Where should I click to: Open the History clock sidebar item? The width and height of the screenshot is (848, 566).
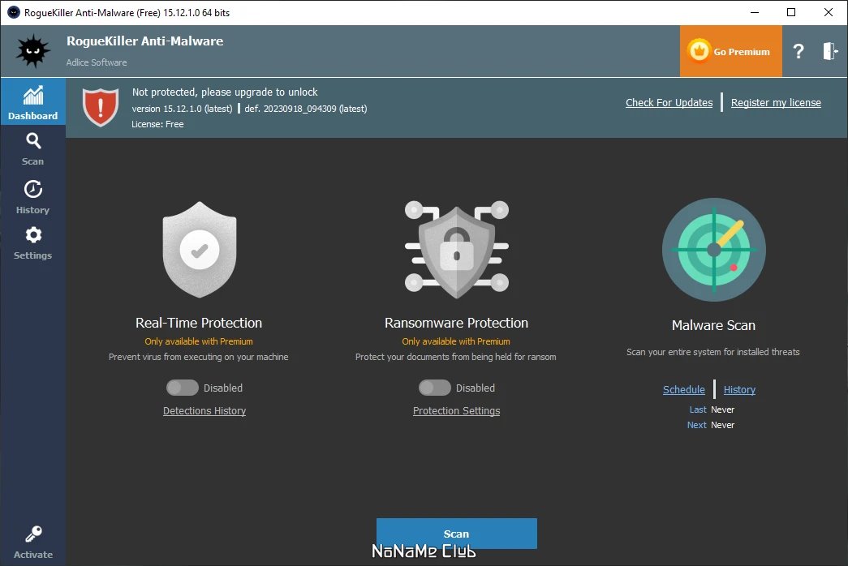(32, 197)
